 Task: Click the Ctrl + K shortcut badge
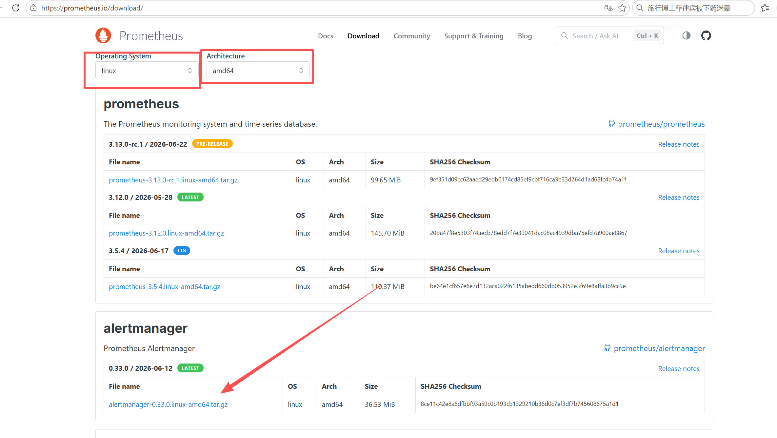[647, 35]
